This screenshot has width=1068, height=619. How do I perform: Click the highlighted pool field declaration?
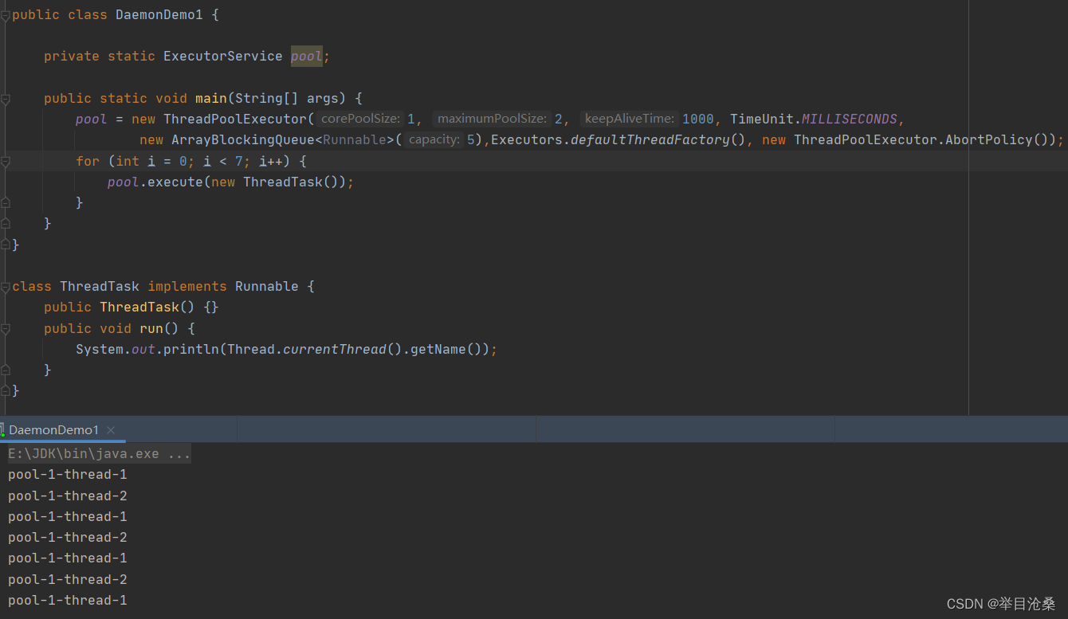tap(307, 57)
